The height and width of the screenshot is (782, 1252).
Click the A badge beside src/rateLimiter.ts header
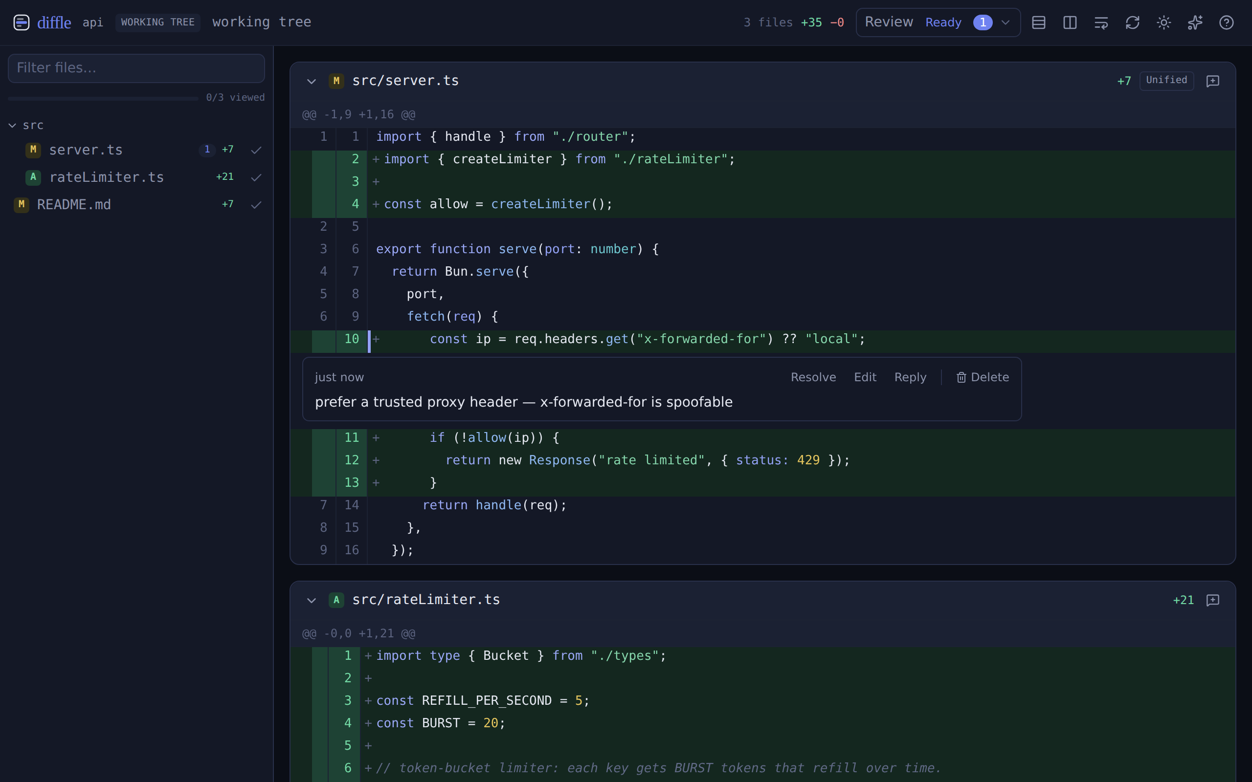pyautogui.click(x=336, y=600)
